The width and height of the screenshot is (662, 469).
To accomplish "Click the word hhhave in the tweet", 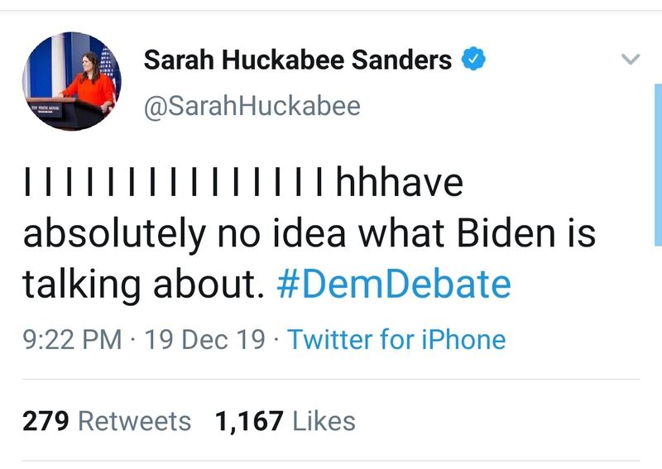I will pos(399,182).
